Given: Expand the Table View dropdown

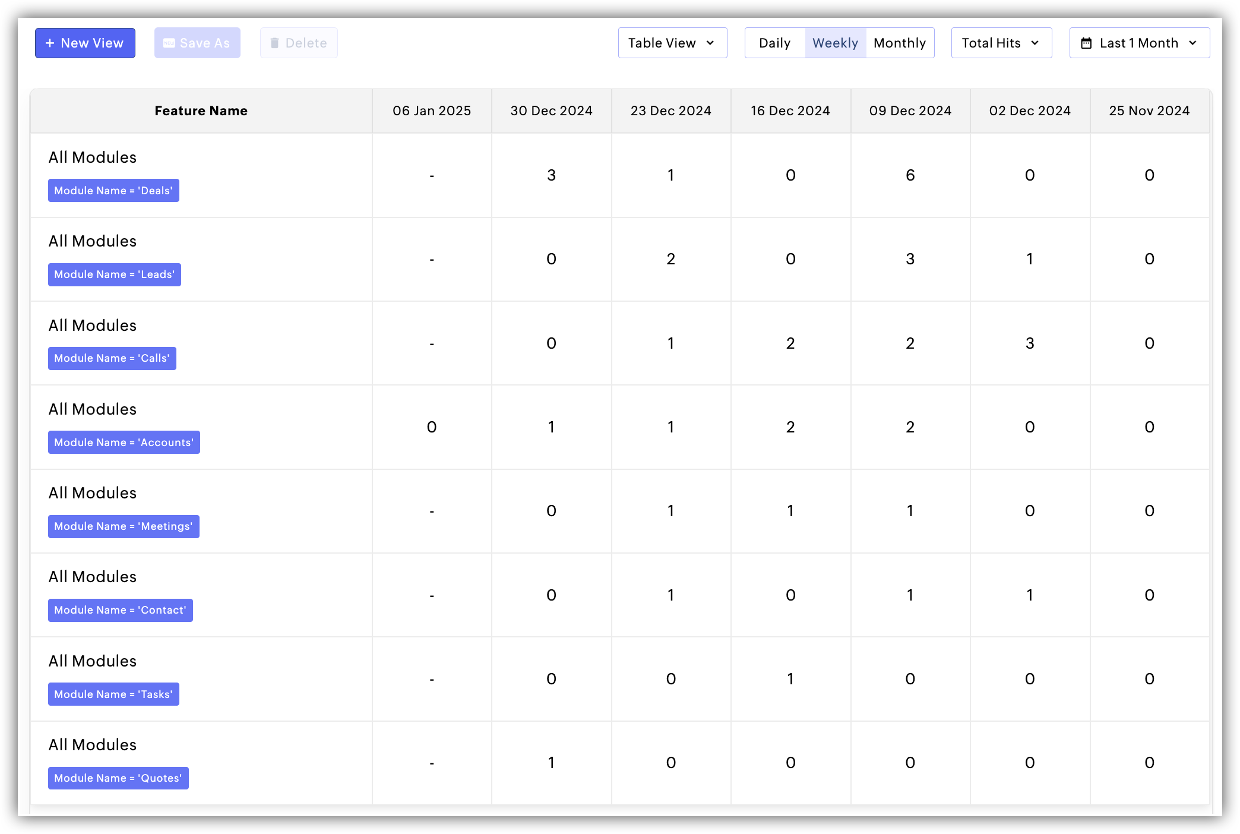Looking at the screenshot, I should coord(672,43).
